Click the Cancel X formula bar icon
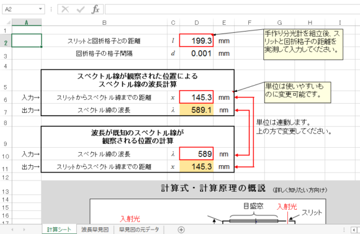This screenshot has height=234, width=360. [x=65, y=9]
